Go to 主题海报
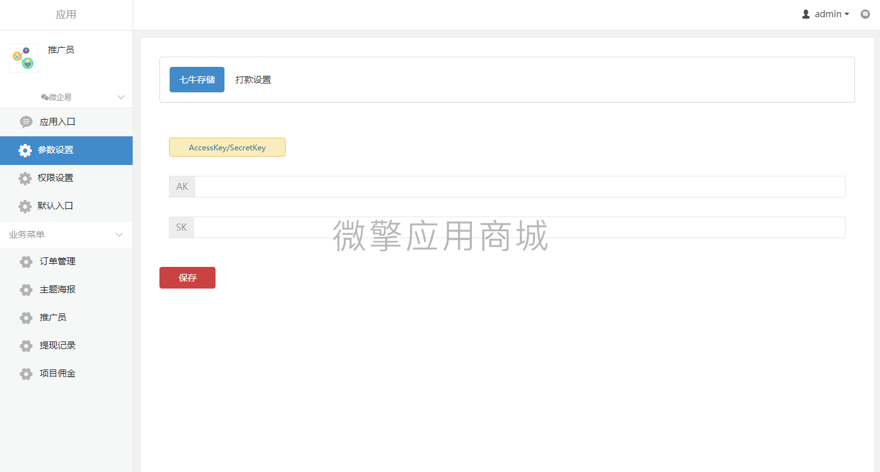Screen dimensions: 880x472 click(66, 290)
